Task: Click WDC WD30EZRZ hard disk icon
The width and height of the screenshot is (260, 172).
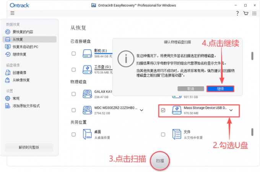Action: coord(87,110)
